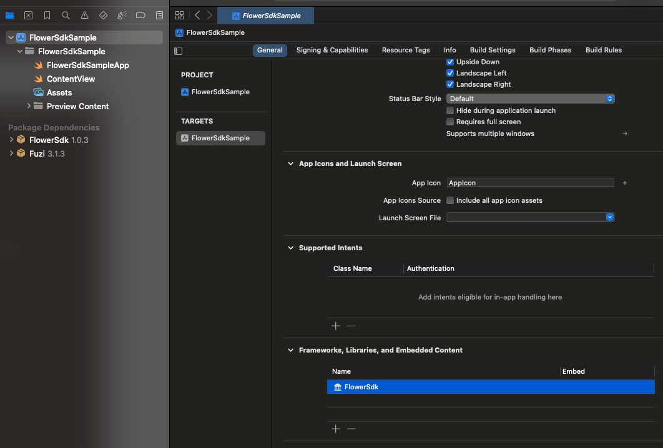Hide the project and targets list sidebar
Screen dimensions: 663x448
(179, 51)
